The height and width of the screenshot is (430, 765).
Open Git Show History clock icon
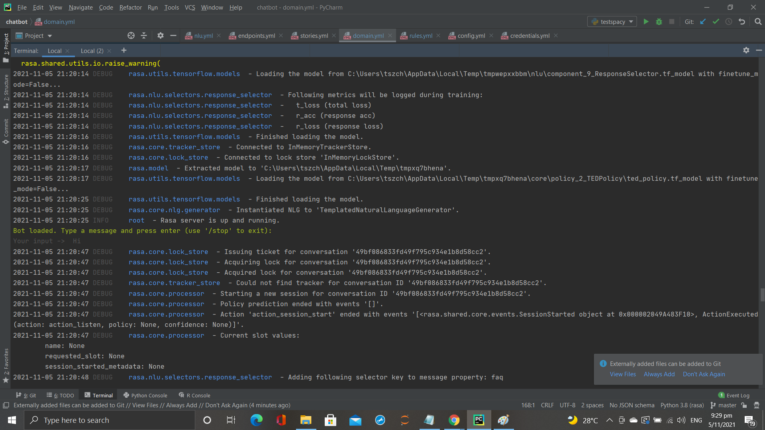pyautogui.click(x=729, y=21)
